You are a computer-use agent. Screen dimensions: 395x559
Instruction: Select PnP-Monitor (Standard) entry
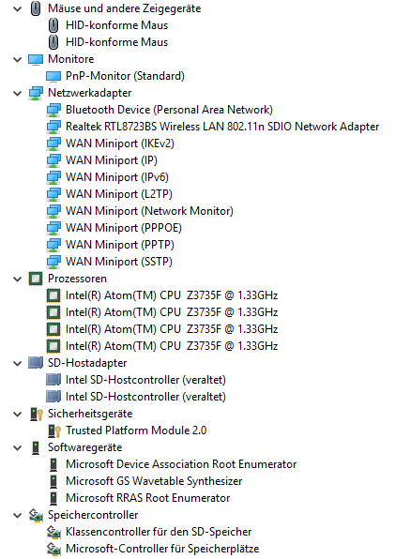click(x=125, y=76)
